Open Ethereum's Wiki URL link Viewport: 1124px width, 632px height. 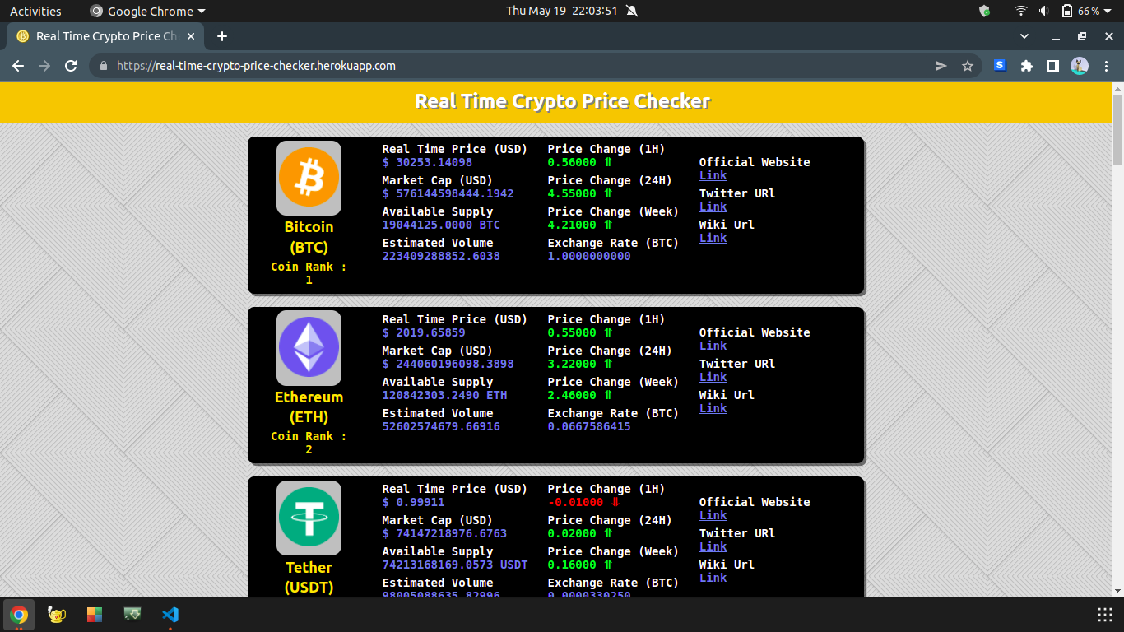click(713, 408)
